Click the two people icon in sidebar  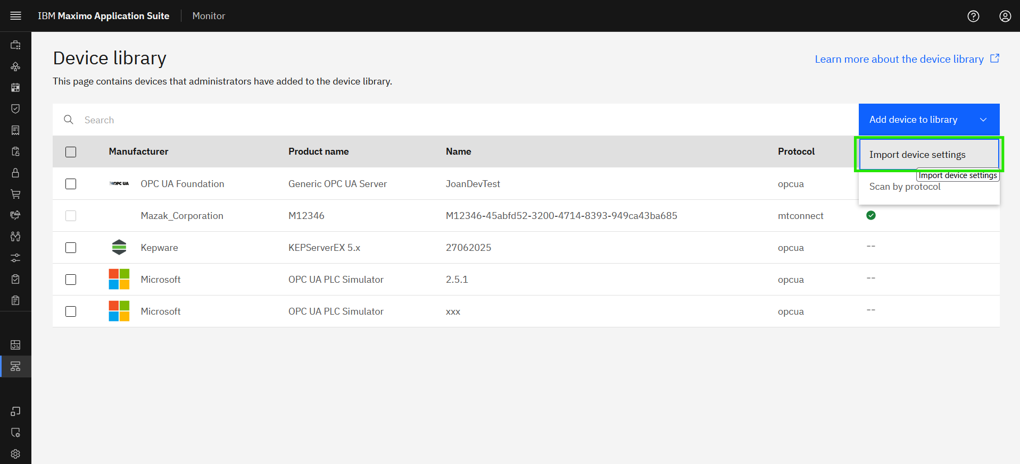(x=15, y=237)
